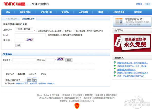Viewport: 152px width, 111px height.
Task: Click the 举报恶意网站 heading text
Action: point(134,19)
